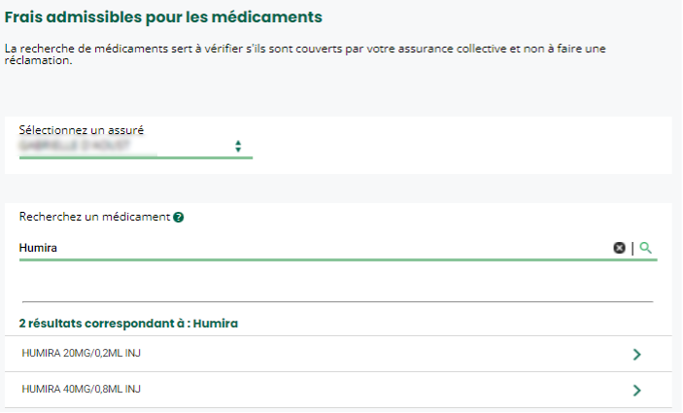Image resolution: width=683 pixels, height=413 pixels.
Task: Click the green underline below the insured dropdown
Action: point(135,156)
